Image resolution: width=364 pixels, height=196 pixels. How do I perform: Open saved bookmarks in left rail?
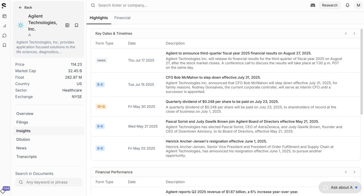click(4, 45)
